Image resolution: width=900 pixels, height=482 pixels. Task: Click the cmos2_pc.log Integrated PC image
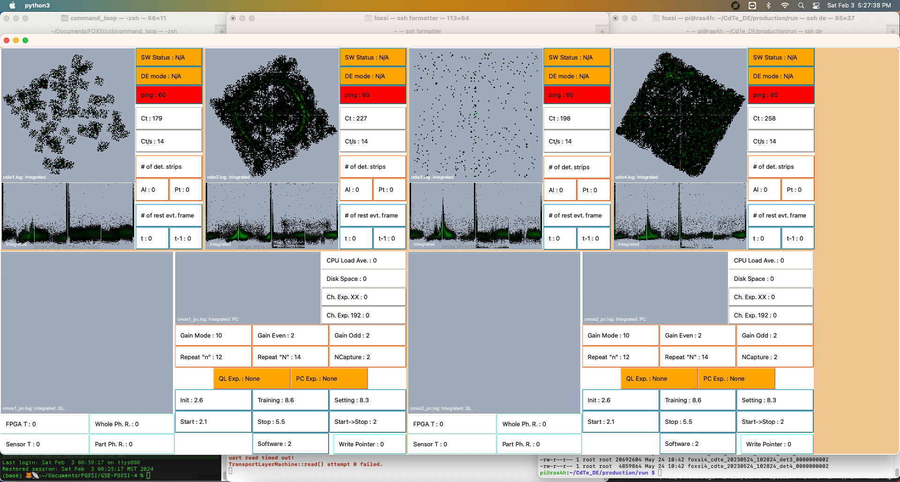pos(655,287)
